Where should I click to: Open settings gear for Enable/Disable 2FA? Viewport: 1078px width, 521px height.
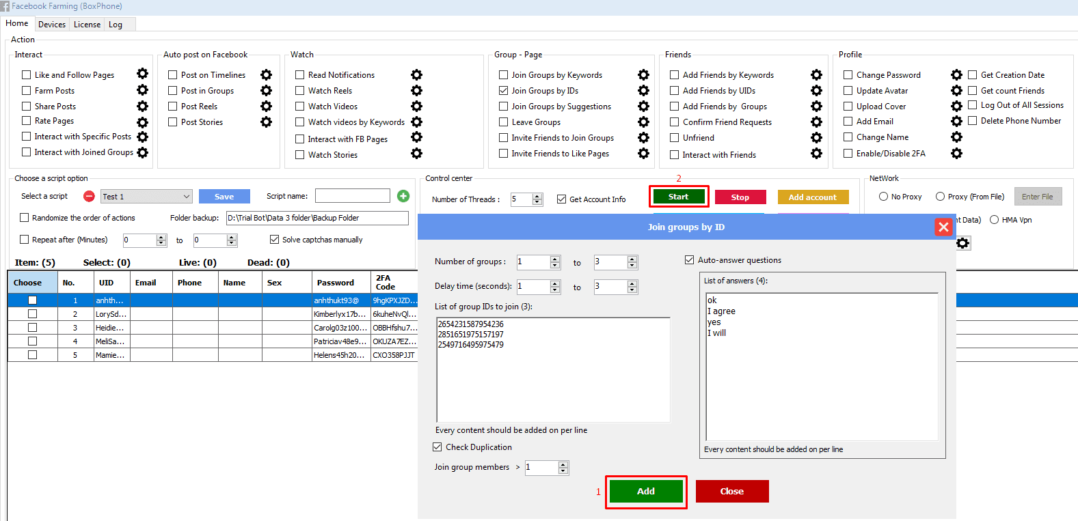coord(956,153)
